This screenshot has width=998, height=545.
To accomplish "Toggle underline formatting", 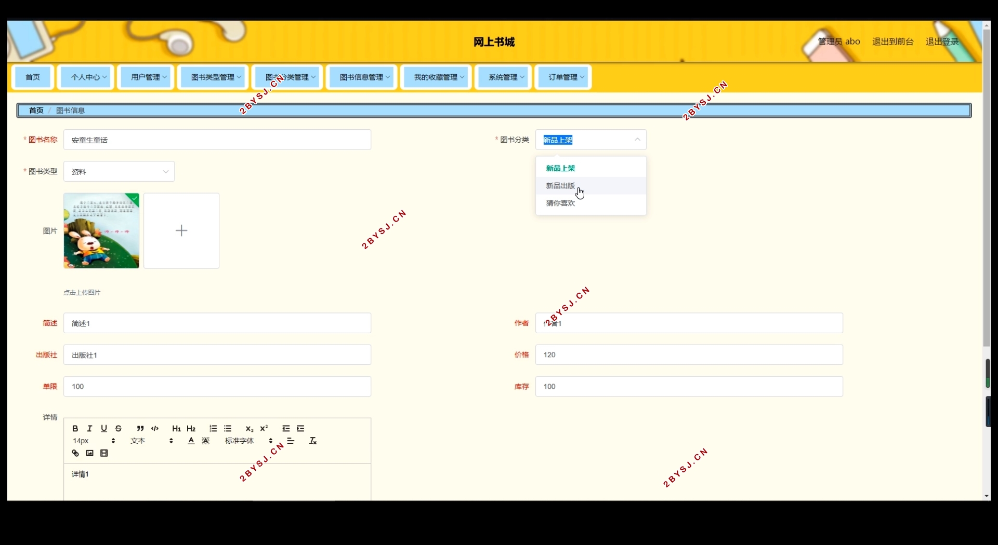I will 104,428.
